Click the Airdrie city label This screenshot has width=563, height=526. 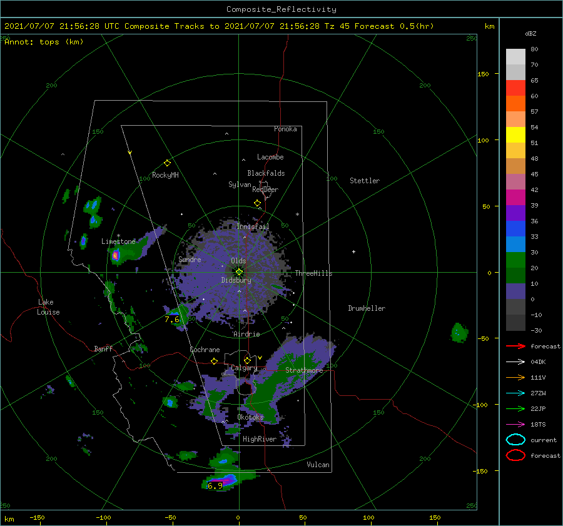pos(246,334)
